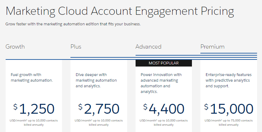The width and height of the screenshot is (262, 132).
Task: Select the $15,000 Premium price
Action: [x=229, y=109]
